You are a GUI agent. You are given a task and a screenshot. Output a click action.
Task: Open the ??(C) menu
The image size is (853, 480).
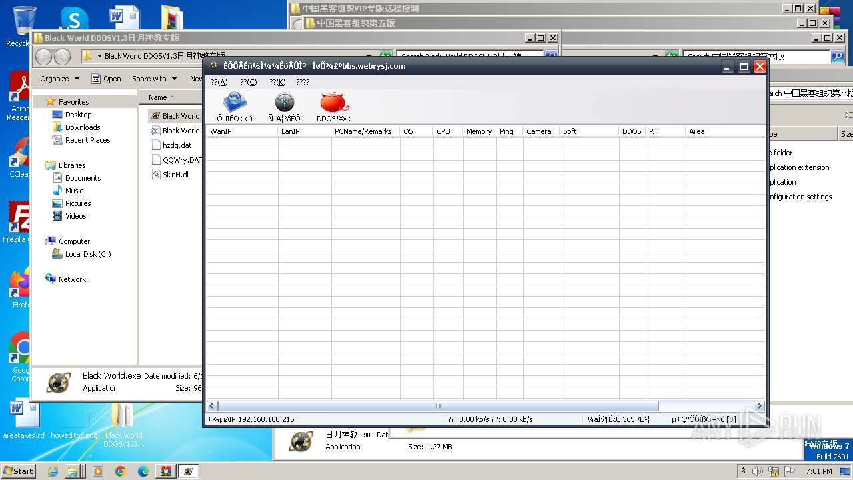(248, 82)
